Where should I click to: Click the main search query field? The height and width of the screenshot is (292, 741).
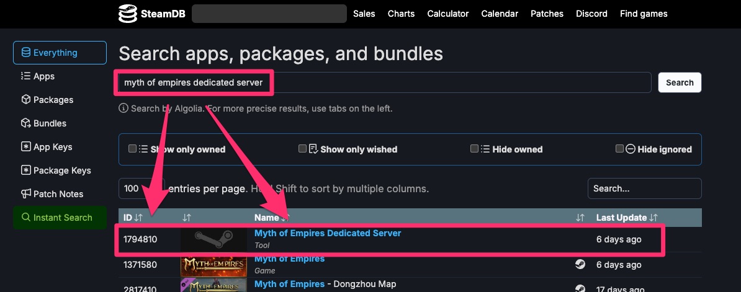pos(385,82)
